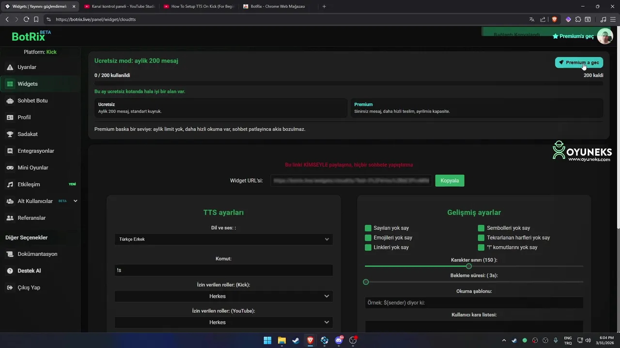This screenshot has width=620, height=348.
Task: Click the share page icon
Action: coord(543,19)
